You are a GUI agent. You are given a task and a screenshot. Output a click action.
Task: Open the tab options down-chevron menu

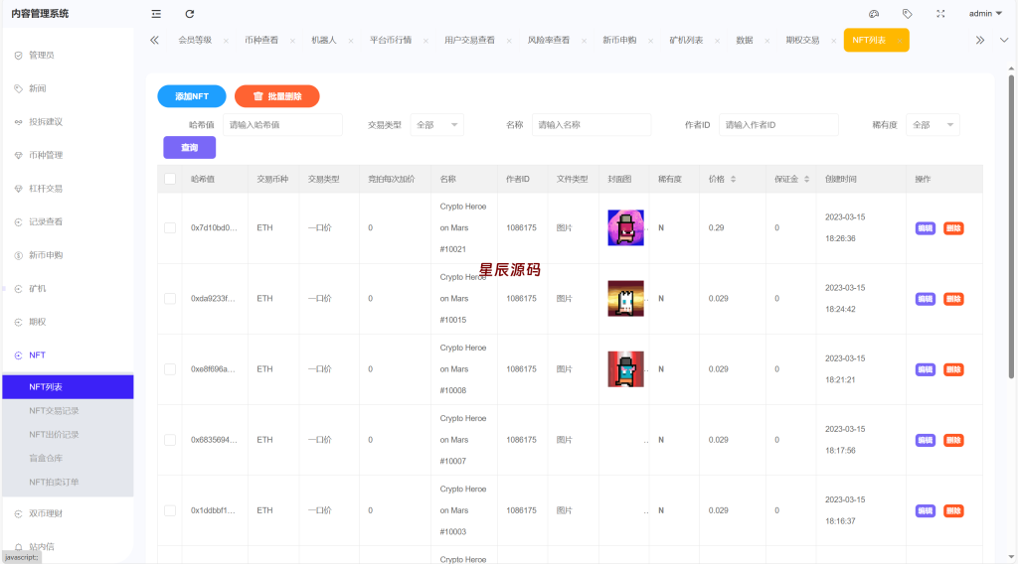(1004, 40)
